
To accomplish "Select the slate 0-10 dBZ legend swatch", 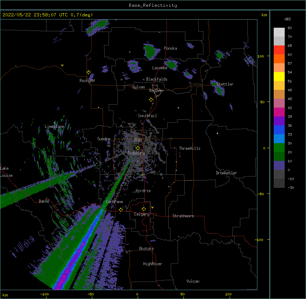I will point(279,165).
